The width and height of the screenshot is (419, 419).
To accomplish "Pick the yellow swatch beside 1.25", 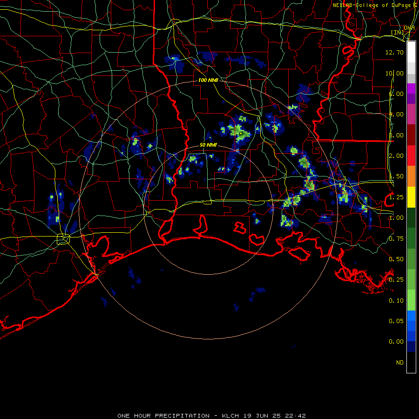I will pyautogui.click(x=411, y=197).
